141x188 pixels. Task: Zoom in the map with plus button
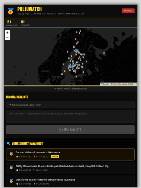point(7,33)
